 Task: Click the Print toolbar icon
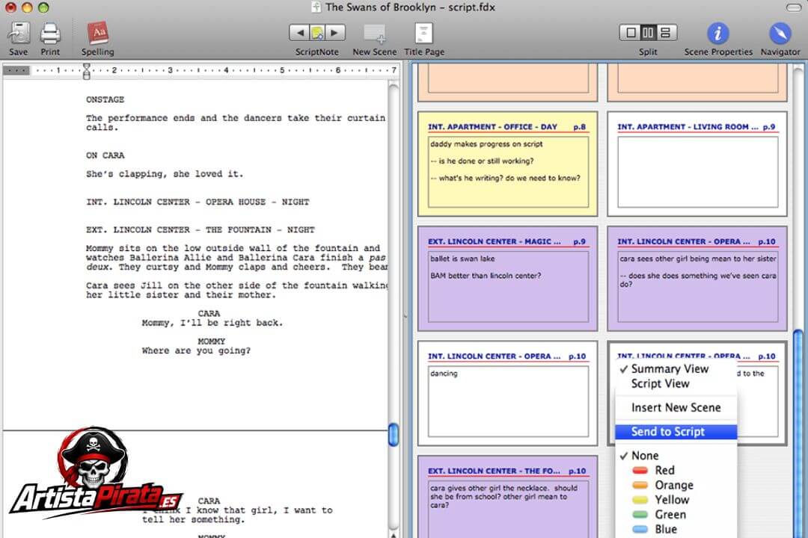pos(50,34)
